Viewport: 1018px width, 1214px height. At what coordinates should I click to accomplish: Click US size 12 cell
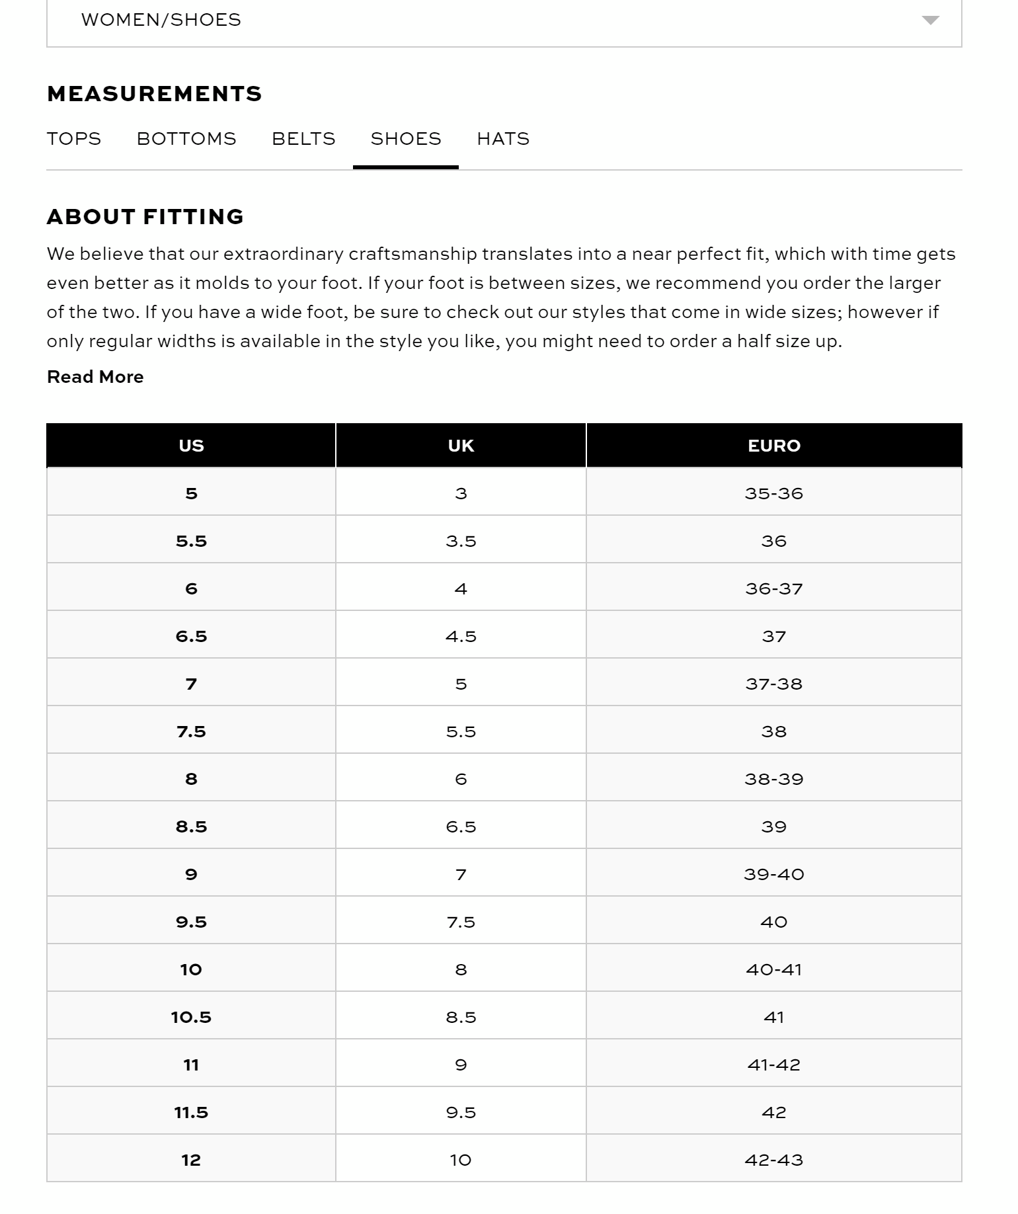191,1160
